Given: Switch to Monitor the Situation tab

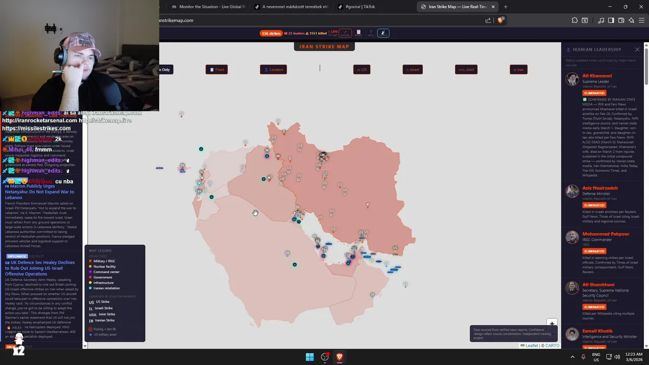Looking at the screenshot, I should pos(208,7).
